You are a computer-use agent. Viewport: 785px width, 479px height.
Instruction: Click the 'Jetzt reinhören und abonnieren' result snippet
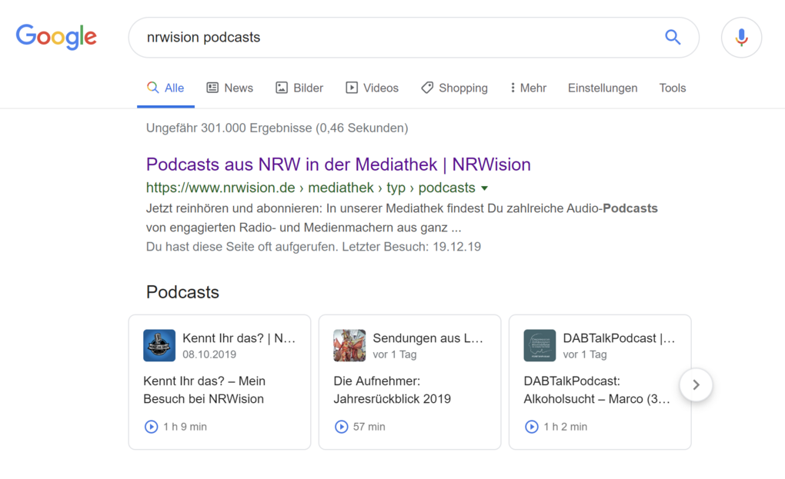click(x=402, y=218)
